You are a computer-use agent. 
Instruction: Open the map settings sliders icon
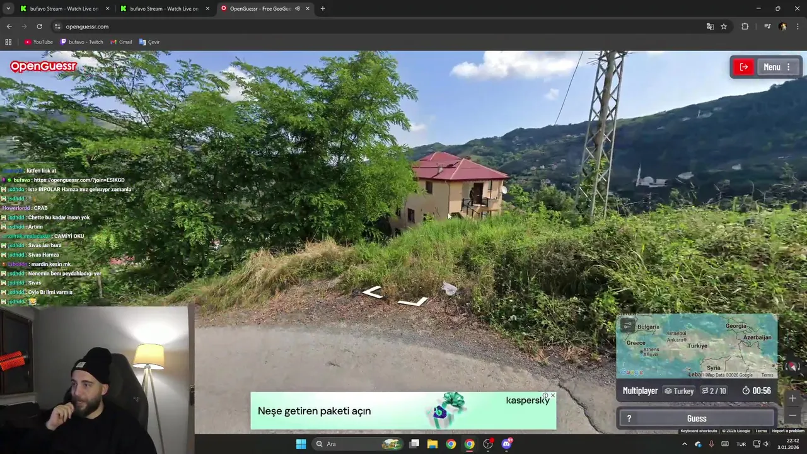627,325
